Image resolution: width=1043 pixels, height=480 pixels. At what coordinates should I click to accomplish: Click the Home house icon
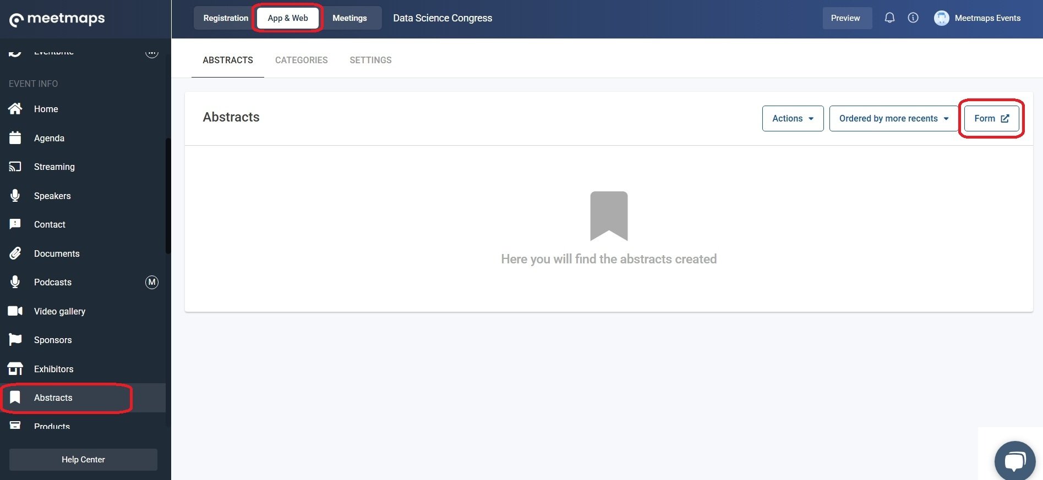coord(15,109)
